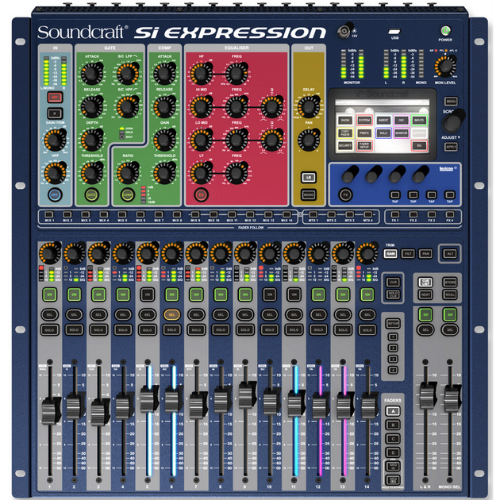
Task: Tap the LR routing button in OUT section
Action: click(309, 177)
